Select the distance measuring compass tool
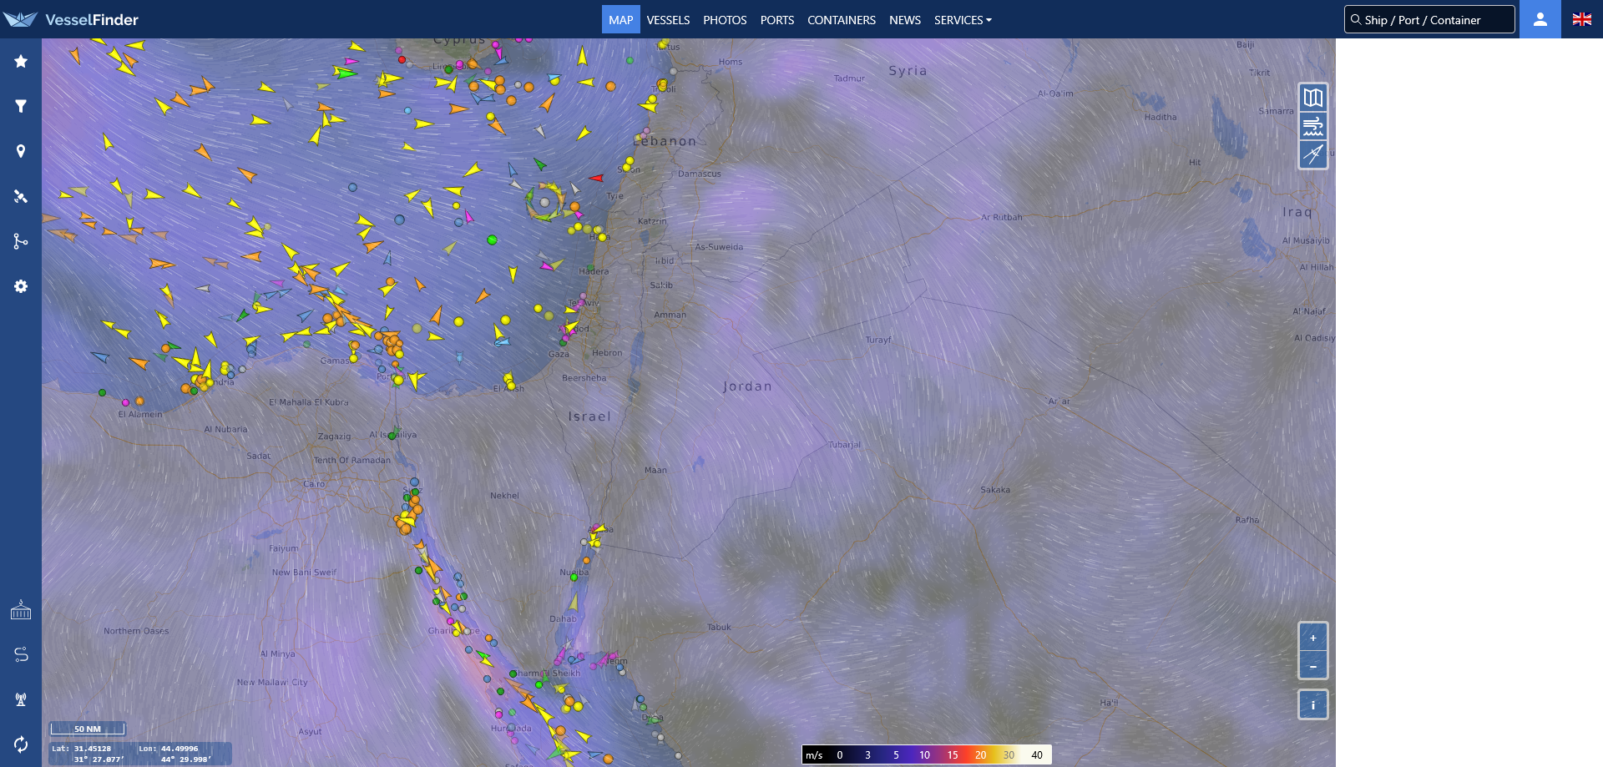Viewport: 1603px width, 767px height. point(1313,154)
